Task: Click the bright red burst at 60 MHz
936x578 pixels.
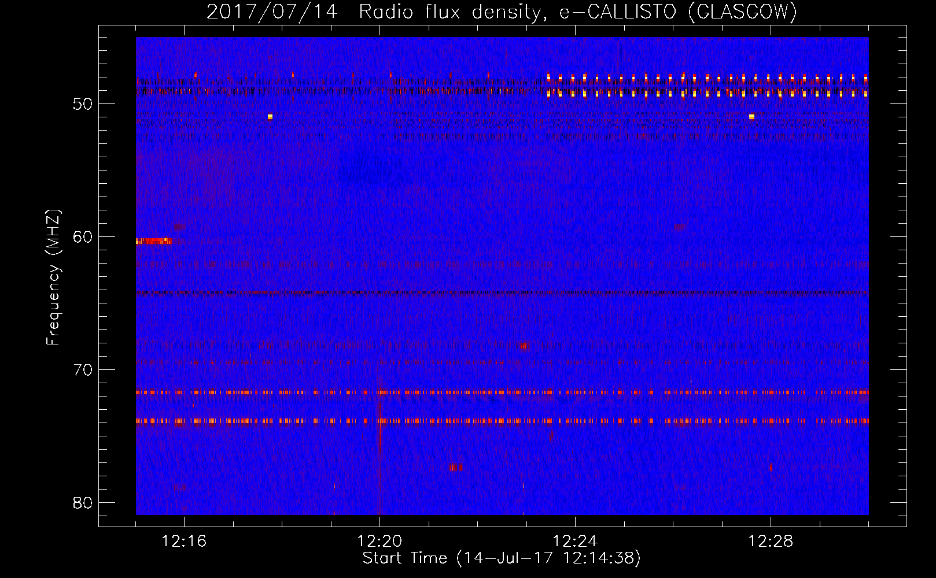Action: coord(154,240)
